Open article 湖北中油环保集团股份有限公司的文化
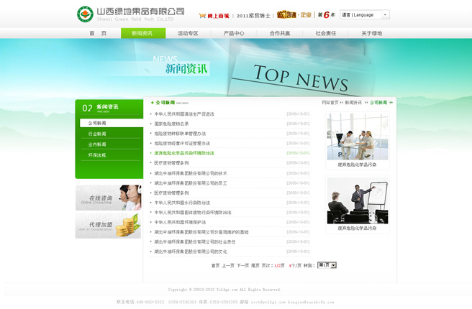 tap(191, 252)
